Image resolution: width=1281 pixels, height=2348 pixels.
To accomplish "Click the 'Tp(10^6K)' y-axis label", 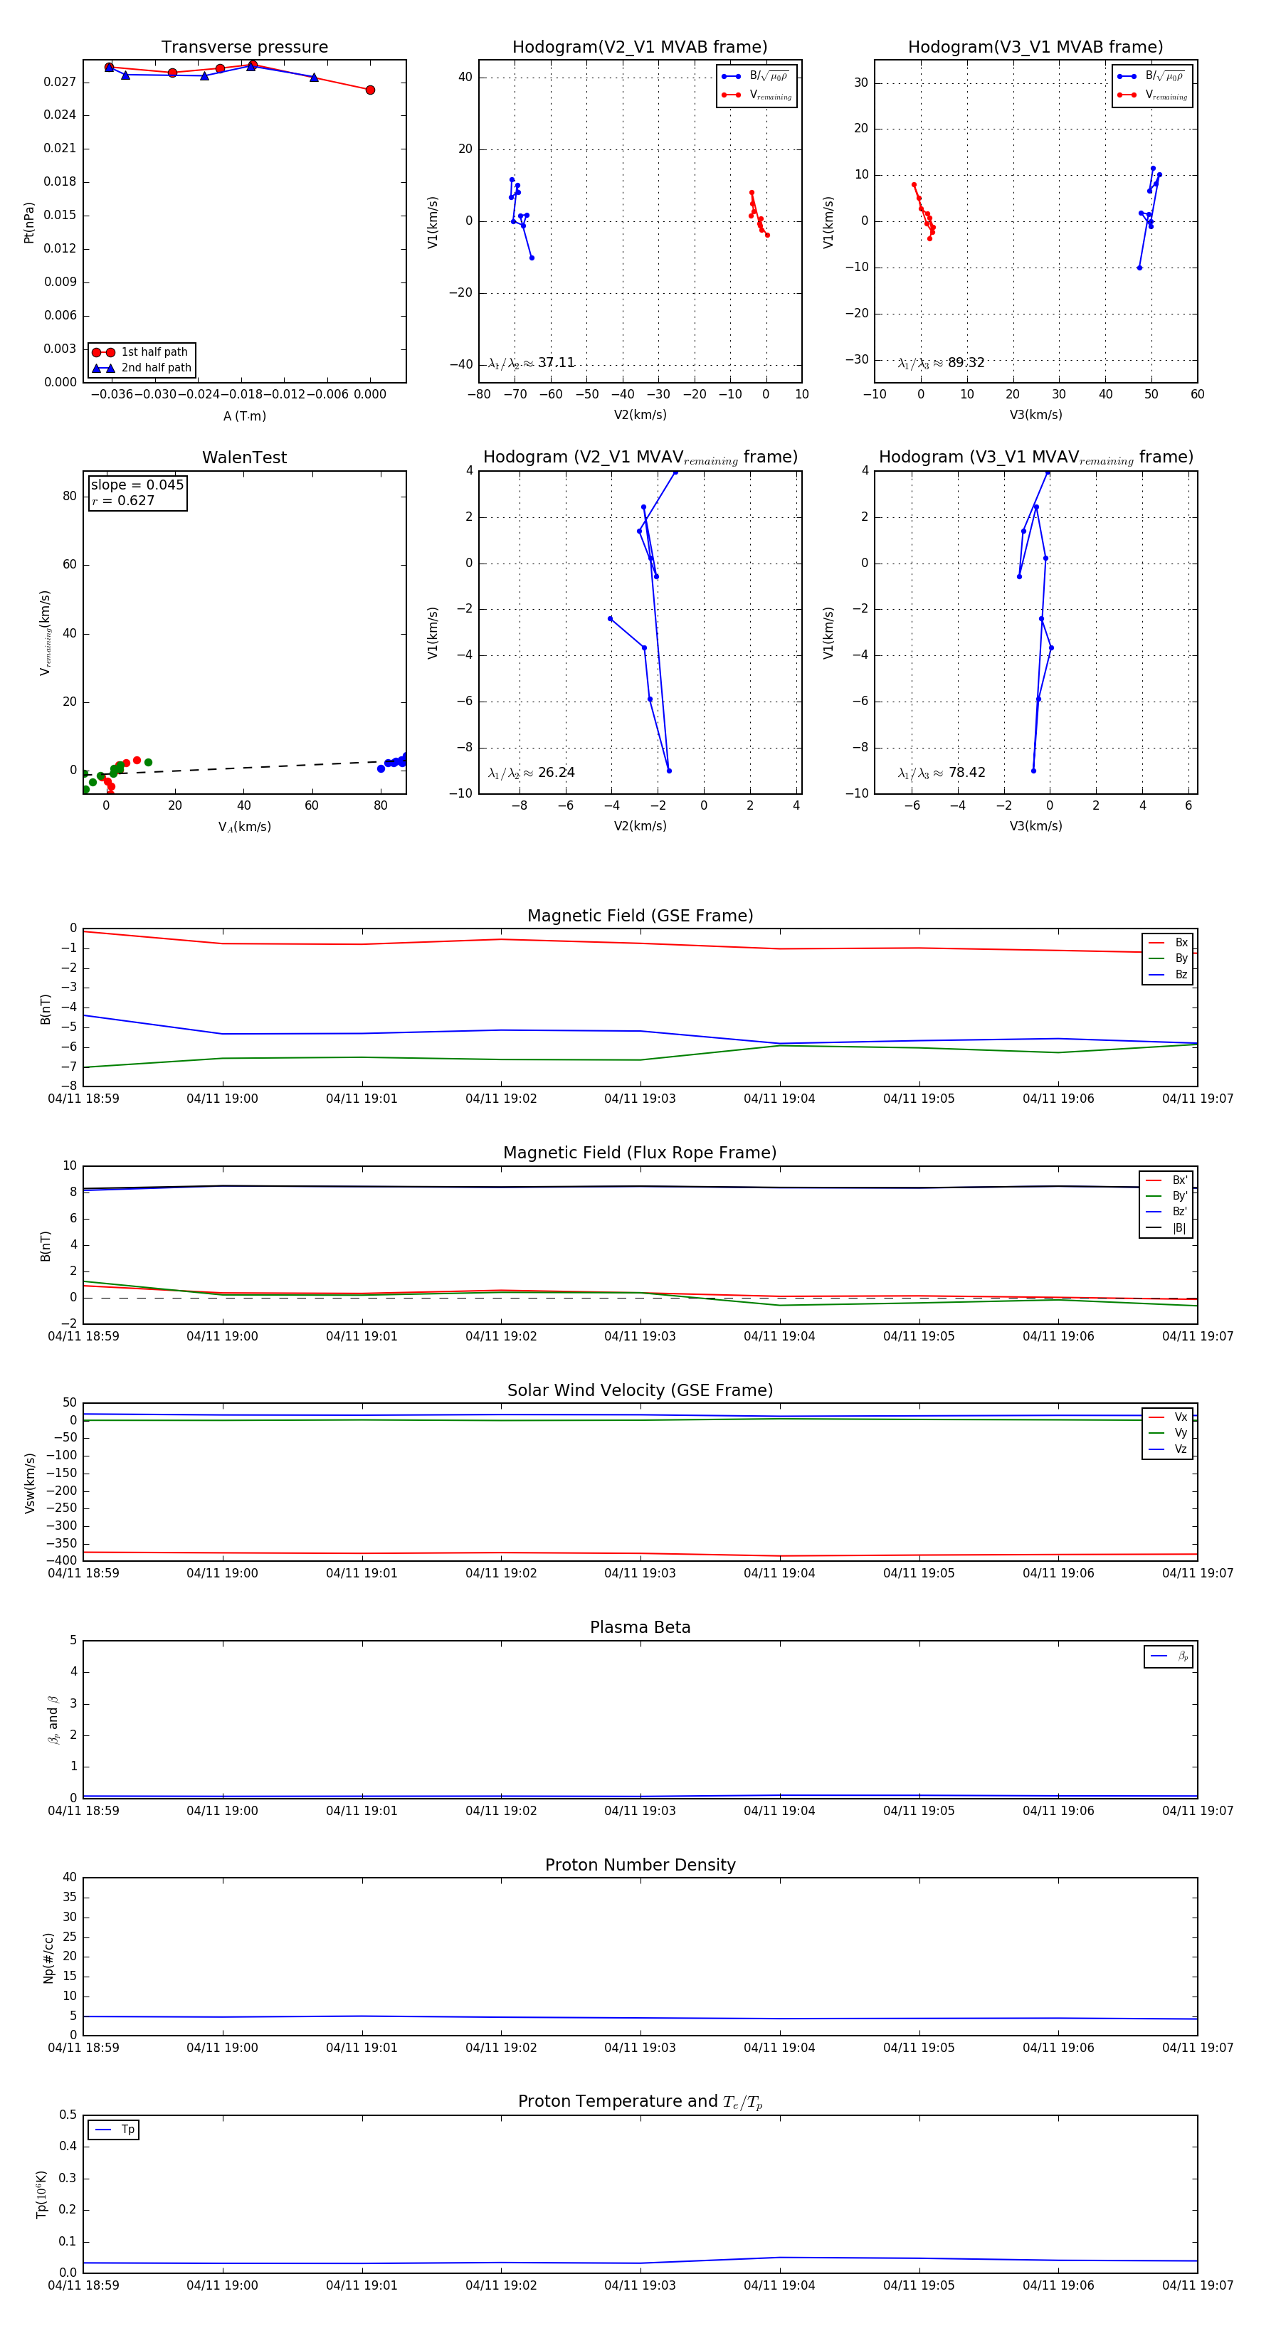I will click(41, 2194).
